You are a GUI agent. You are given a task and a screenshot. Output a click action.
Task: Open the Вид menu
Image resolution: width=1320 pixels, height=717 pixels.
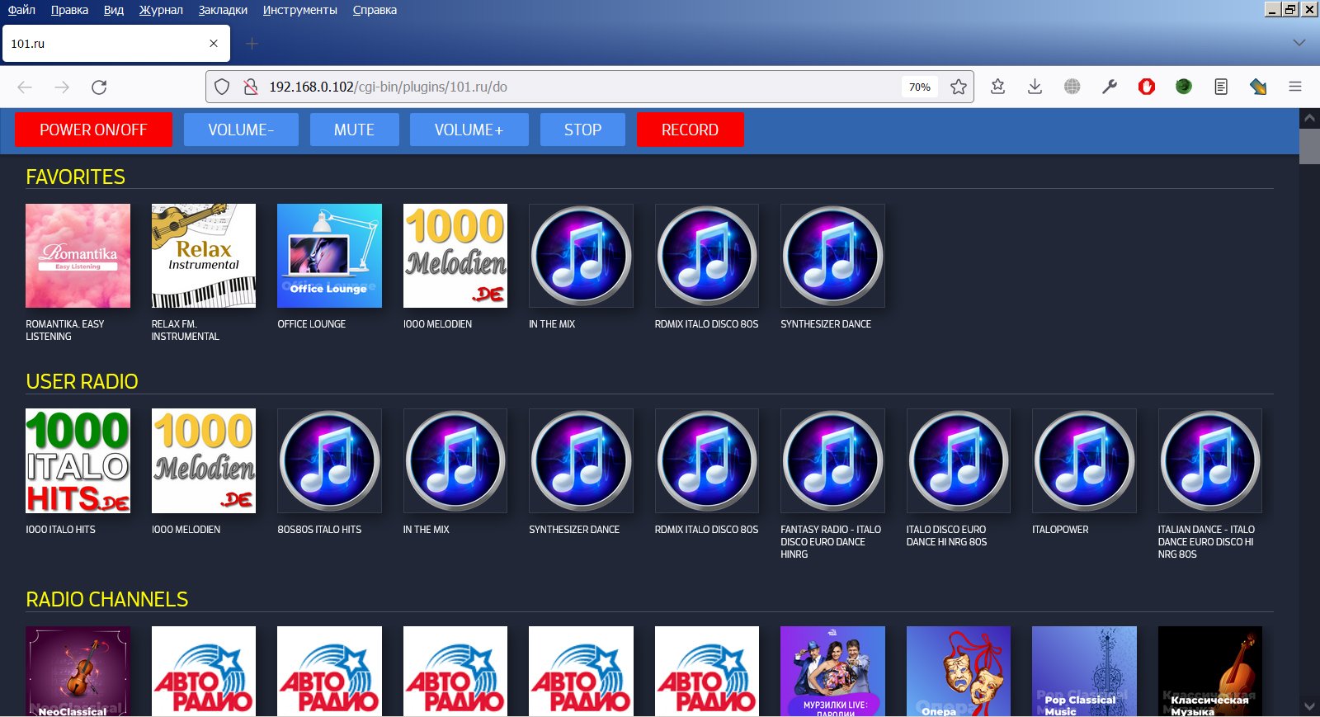(x=114, y=10)
